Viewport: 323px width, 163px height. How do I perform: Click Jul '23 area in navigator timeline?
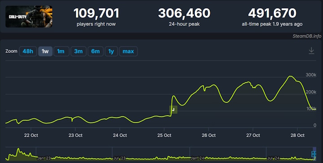point(119,158)
